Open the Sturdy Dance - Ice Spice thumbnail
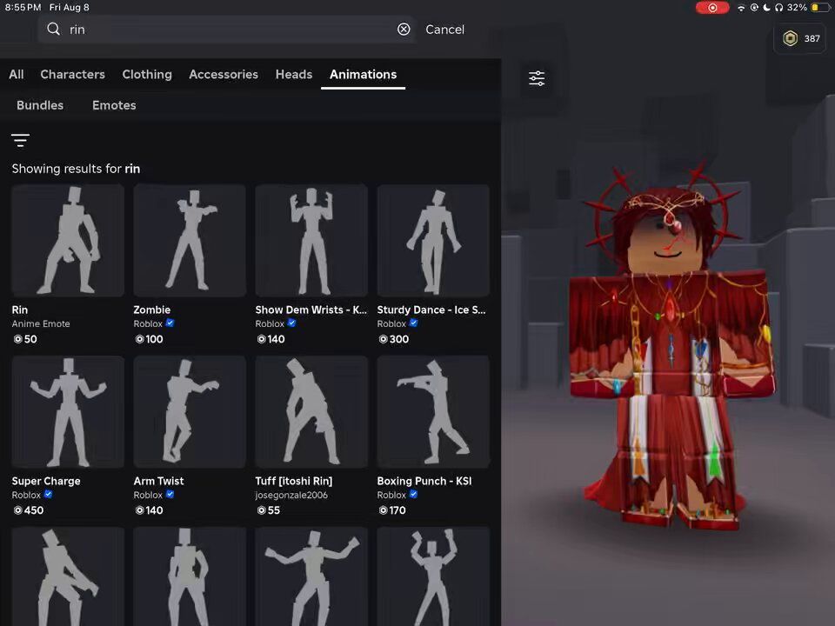The width and height of the screenshot is (835, 626). [x=433, y=240]
